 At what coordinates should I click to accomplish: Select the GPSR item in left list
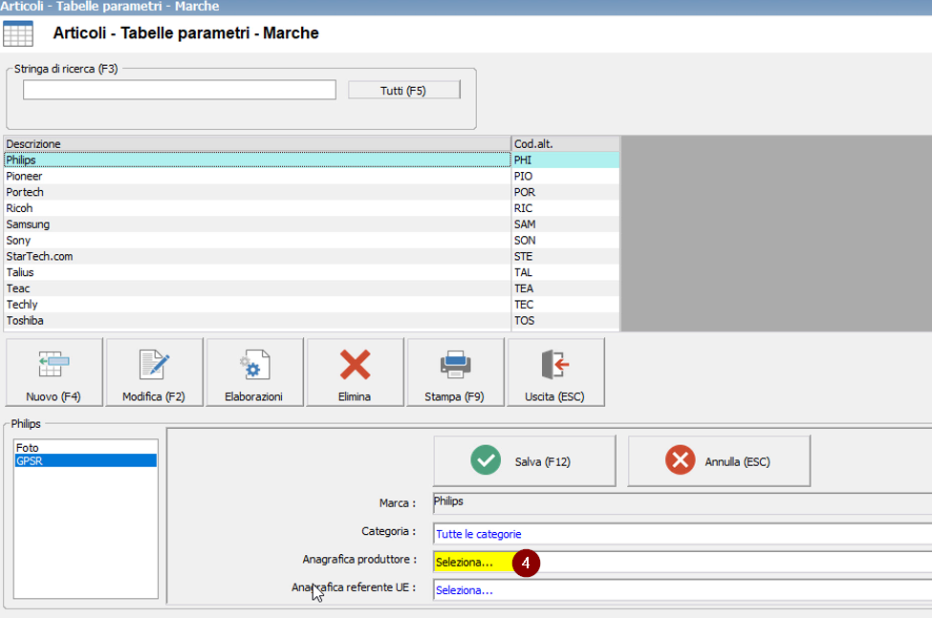click(x=86, y=460)
